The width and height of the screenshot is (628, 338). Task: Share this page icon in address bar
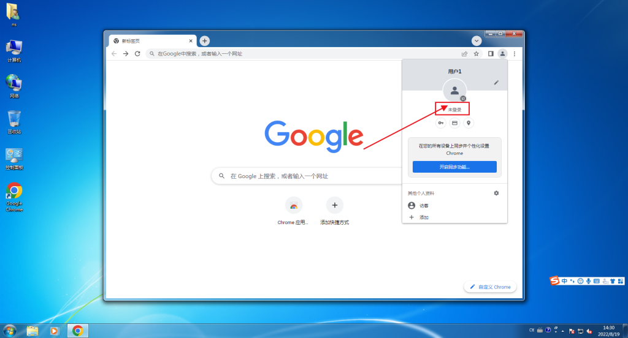point(465,54)
